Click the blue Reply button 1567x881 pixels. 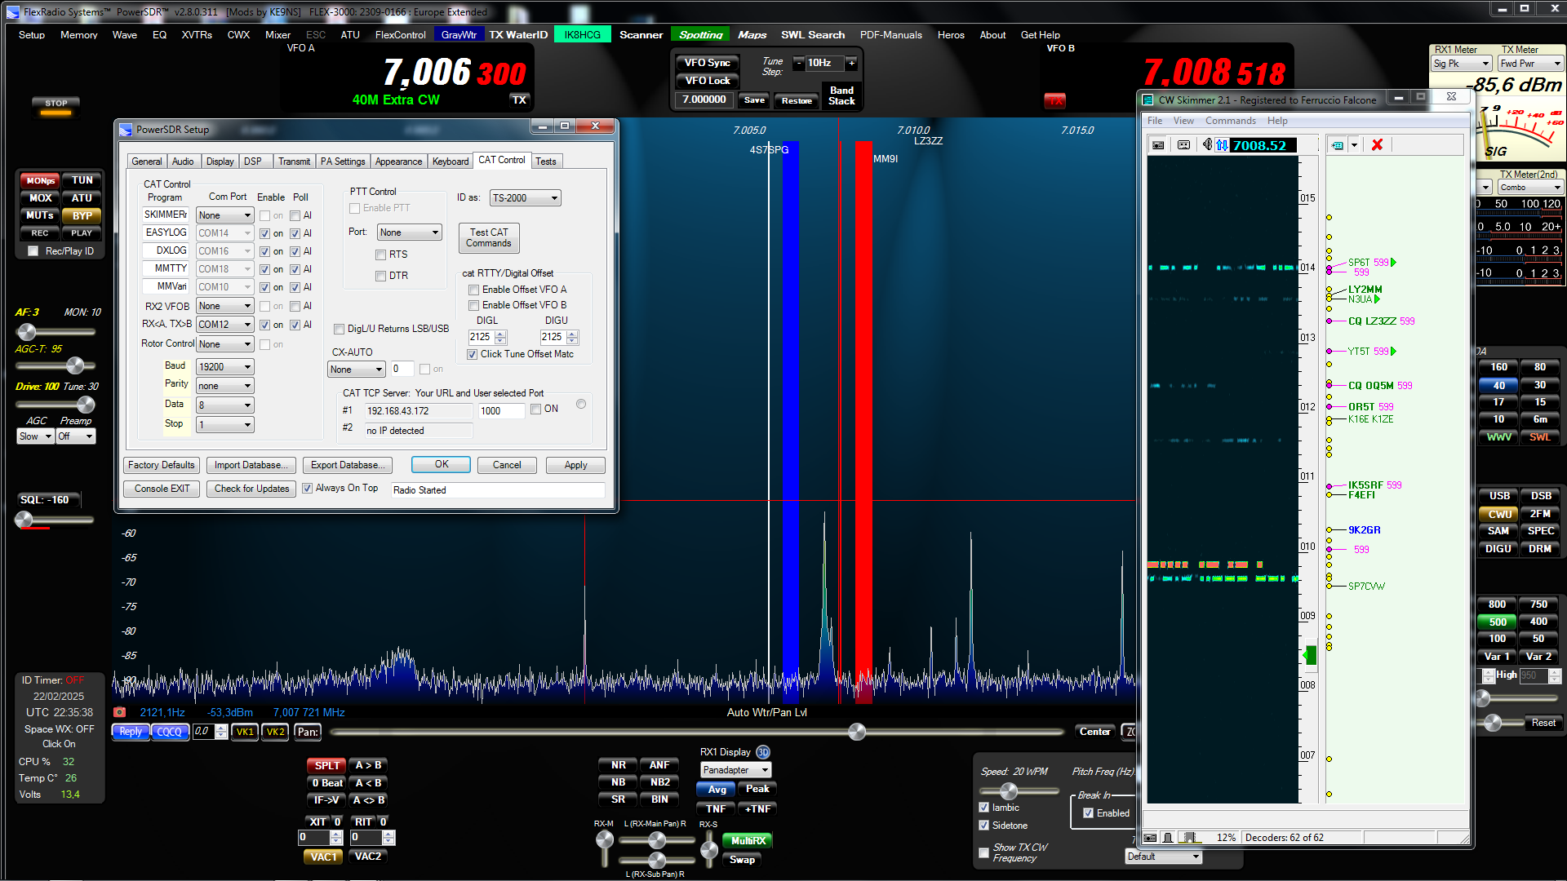pos(131,732)
